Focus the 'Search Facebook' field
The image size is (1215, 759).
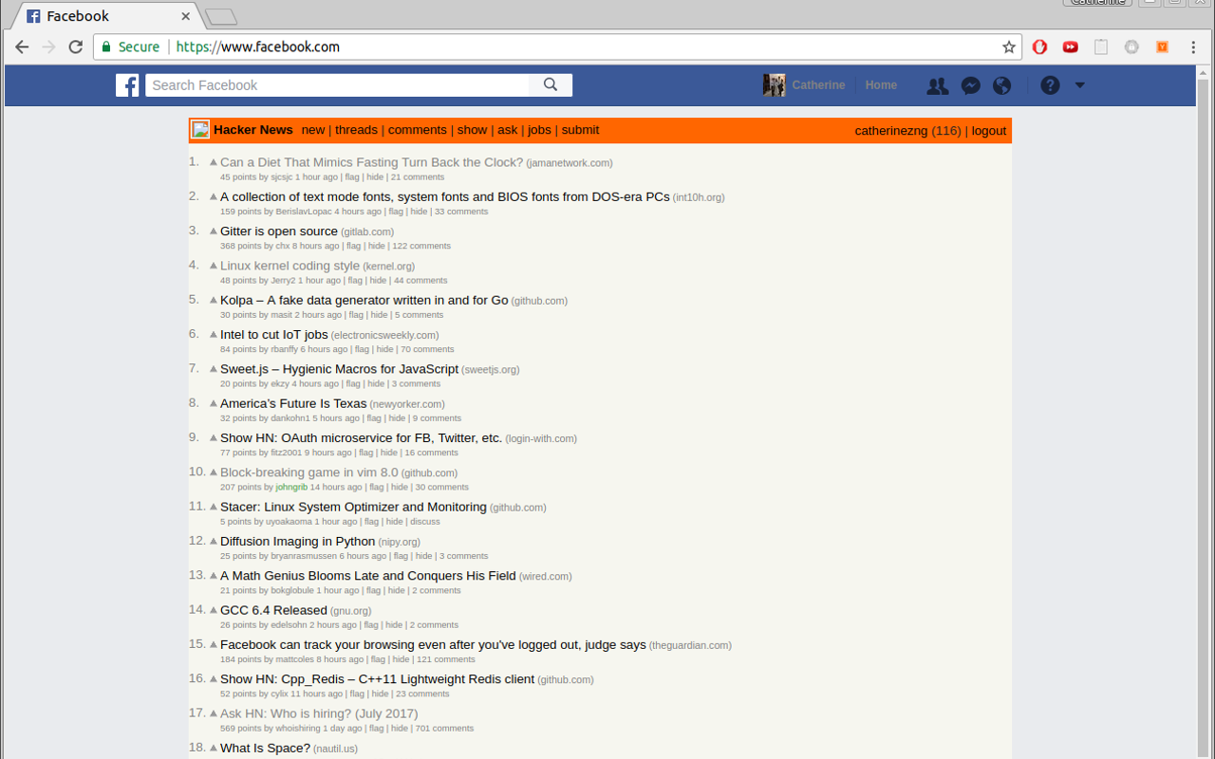(337, 85)
